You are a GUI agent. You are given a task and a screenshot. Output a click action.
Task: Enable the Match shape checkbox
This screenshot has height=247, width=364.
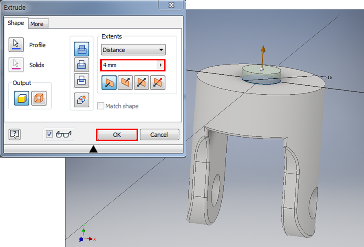pos(101,106)
